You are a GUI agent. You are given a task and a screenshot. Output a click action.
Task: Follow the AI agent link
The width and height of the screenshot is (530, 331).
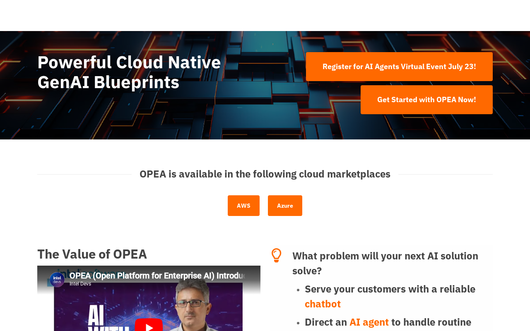coord(369,322)
